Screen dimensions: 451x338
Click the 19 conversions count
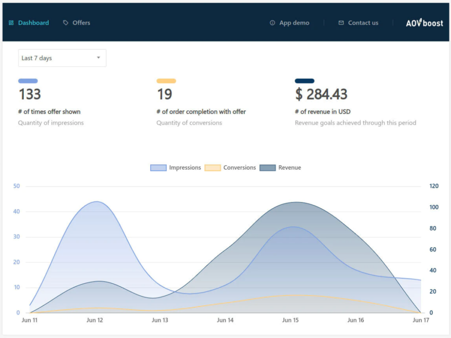coord(165,94)
